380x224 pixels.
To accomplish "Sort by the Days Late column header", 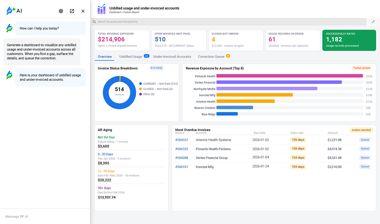I will 297,133.
